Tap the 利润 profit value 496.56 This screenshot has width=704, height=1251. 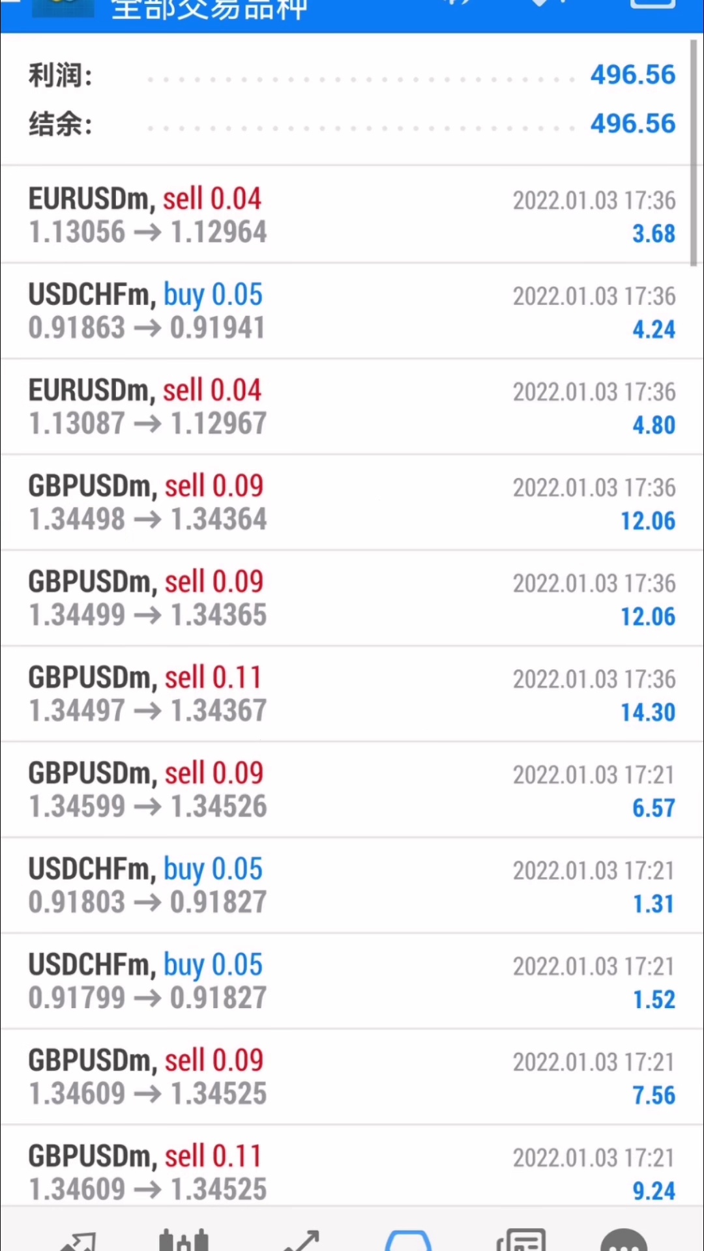[x=632, y=75]
